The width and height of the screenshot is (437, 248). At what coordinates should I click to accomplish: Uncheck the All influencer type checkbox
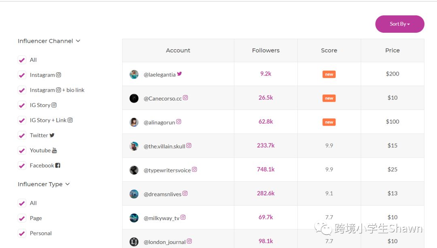click(x=22, y=203)
